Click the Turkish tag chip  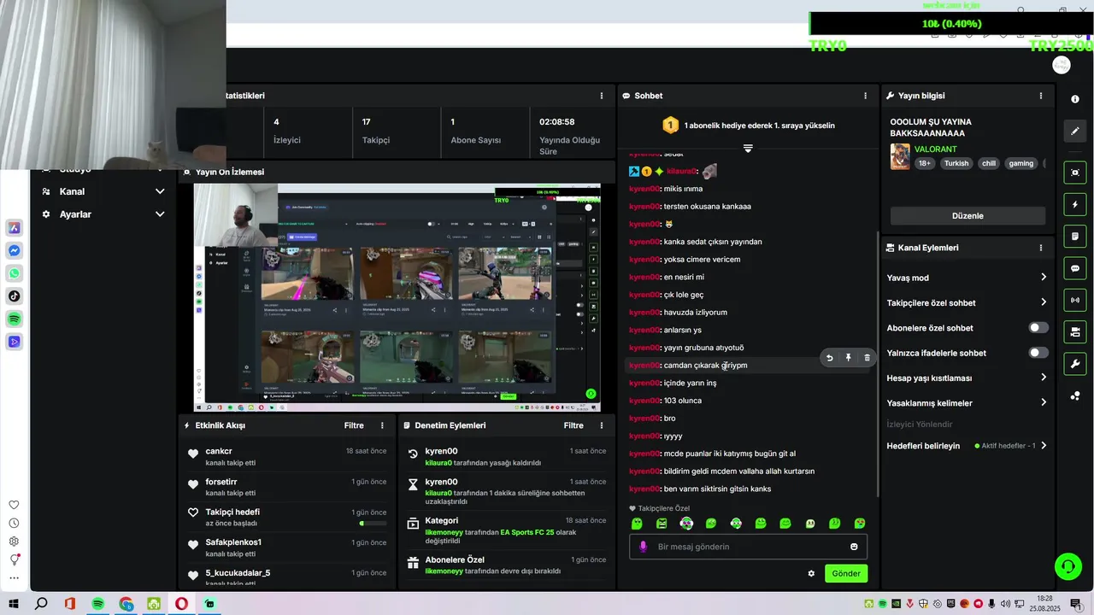click(956, 163)
